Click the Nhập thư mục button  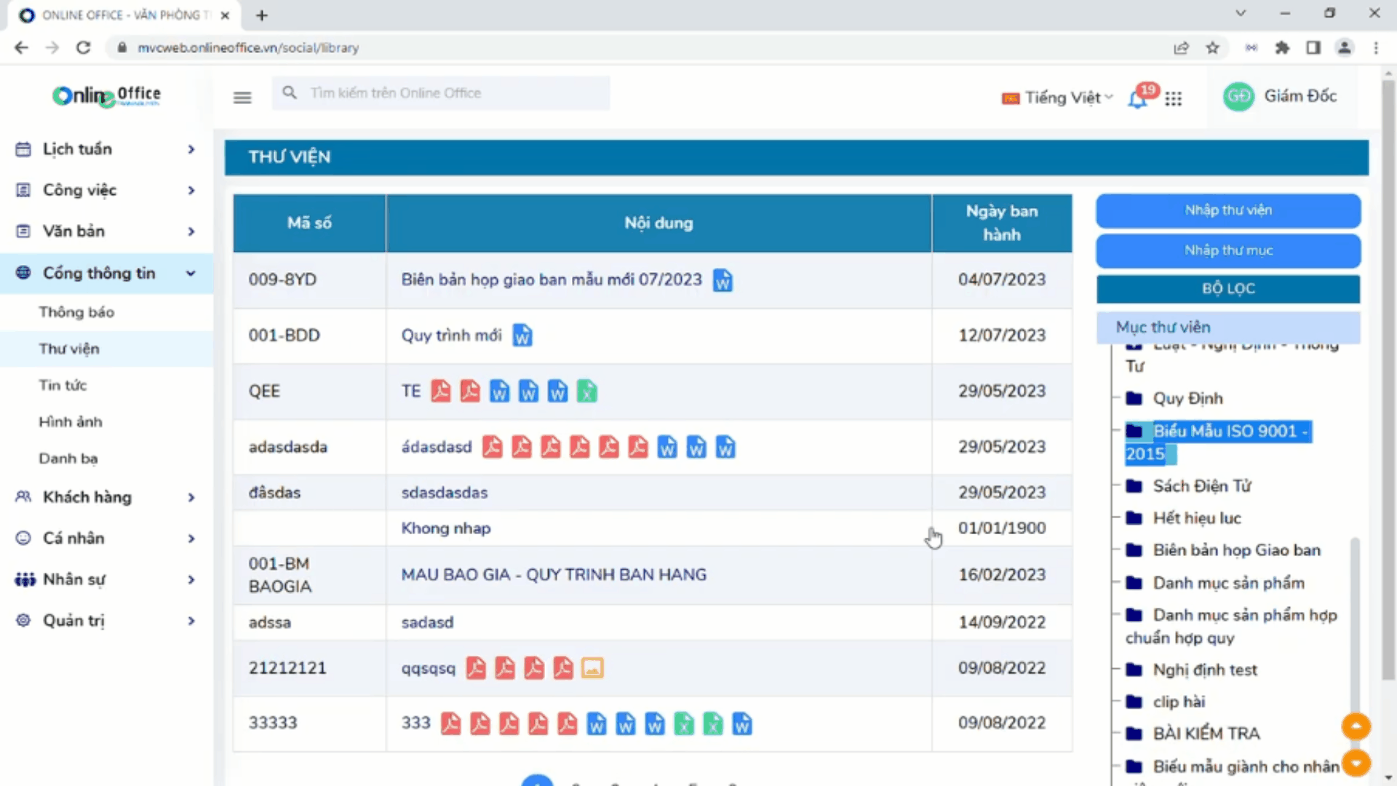[x=1228, y=250]
